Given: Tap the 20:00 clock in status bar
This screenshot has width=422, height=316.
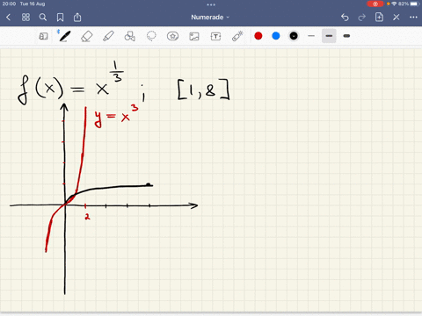Looking at the screenshot, I should tap(9, 4).
